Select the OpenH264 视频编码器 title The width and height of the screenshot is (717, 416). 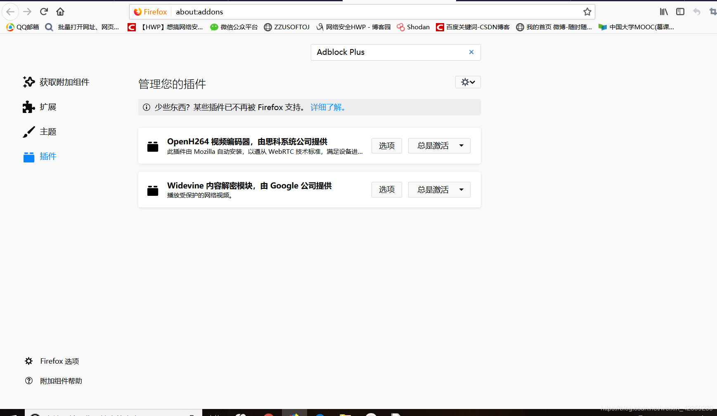247,141
